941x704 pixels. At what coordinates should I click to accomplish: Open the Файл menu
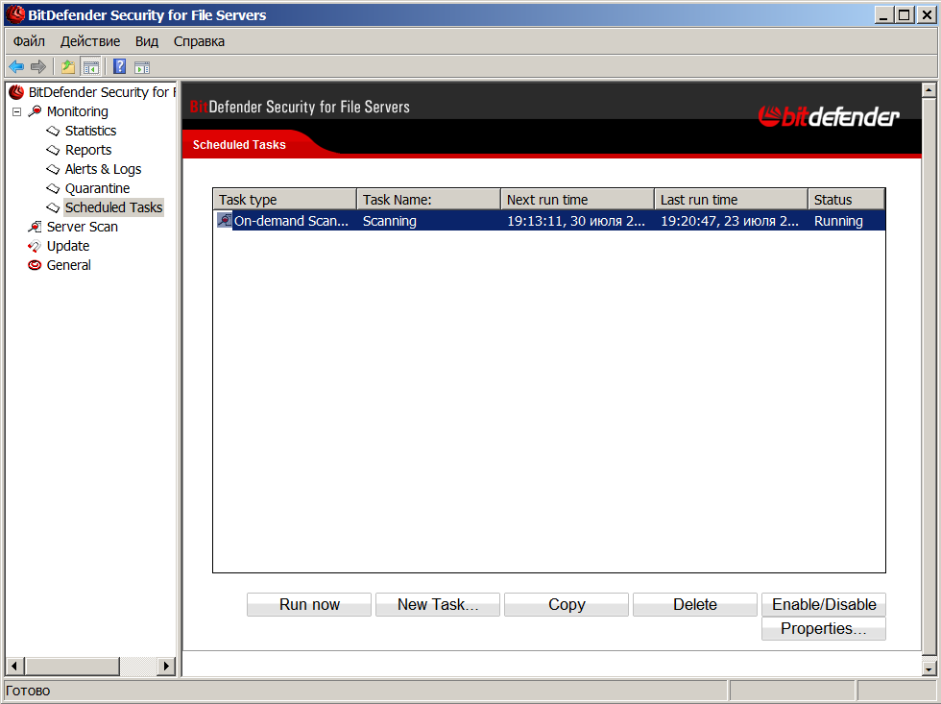(29, 41)
